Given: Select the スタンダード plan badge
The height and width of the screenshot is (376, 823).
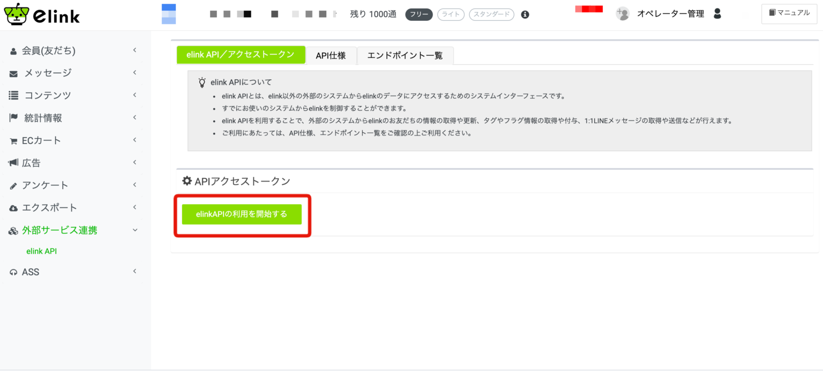Looking at the screenshot, I should click(x=491, y=14).
